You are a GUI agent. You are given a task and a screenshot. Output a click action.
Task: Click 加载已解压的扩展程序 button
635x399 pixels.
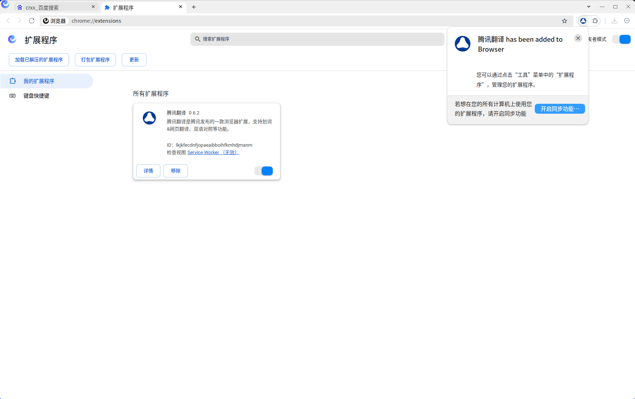[x=39, y=60]
